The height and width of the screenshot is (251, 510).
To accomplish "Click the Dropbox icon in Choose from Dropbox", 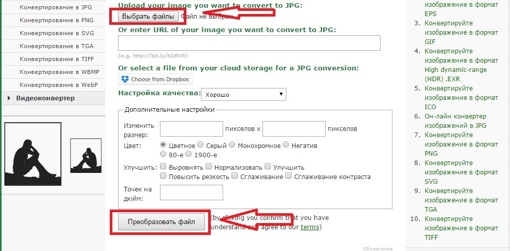I will pyautogui.click(x=124, y=79).
